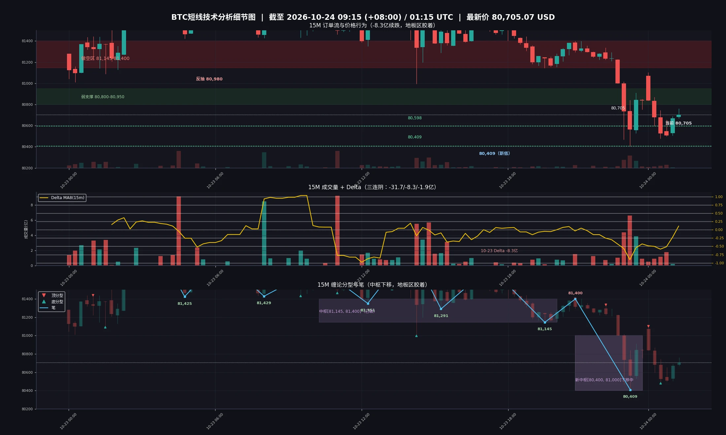Click the blue 80,409 (新低) annotation

point(494,154)
